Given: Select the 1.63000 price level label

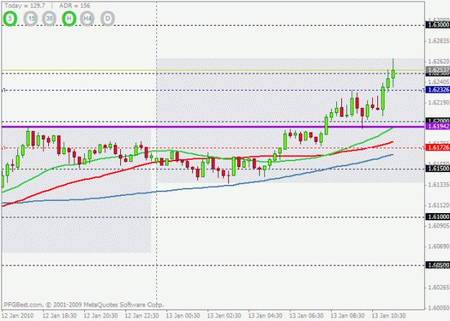Looking at the screenshot, I should (438, 25).
